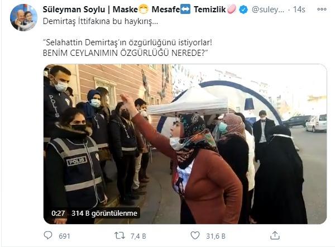The width and height of the screenshot is (335, 247).
Task: Play the embedded protest video
Action: pos(185,144)
